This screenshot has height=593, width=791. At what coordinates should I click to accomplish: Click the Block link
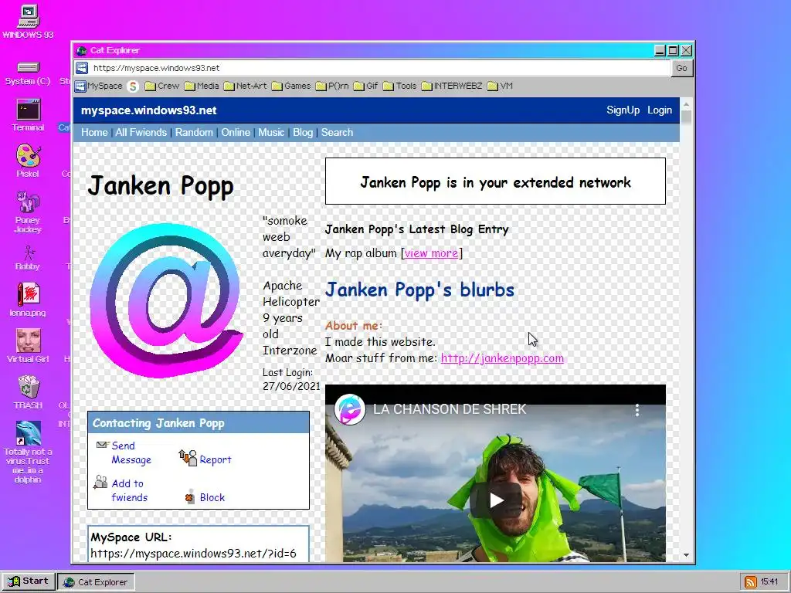coord(212,497)
